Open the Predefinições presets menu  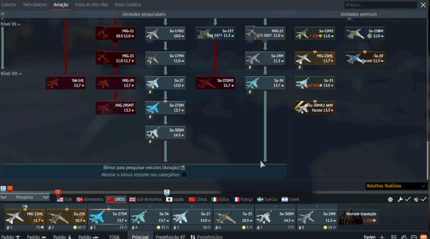[x=206, y=236]
